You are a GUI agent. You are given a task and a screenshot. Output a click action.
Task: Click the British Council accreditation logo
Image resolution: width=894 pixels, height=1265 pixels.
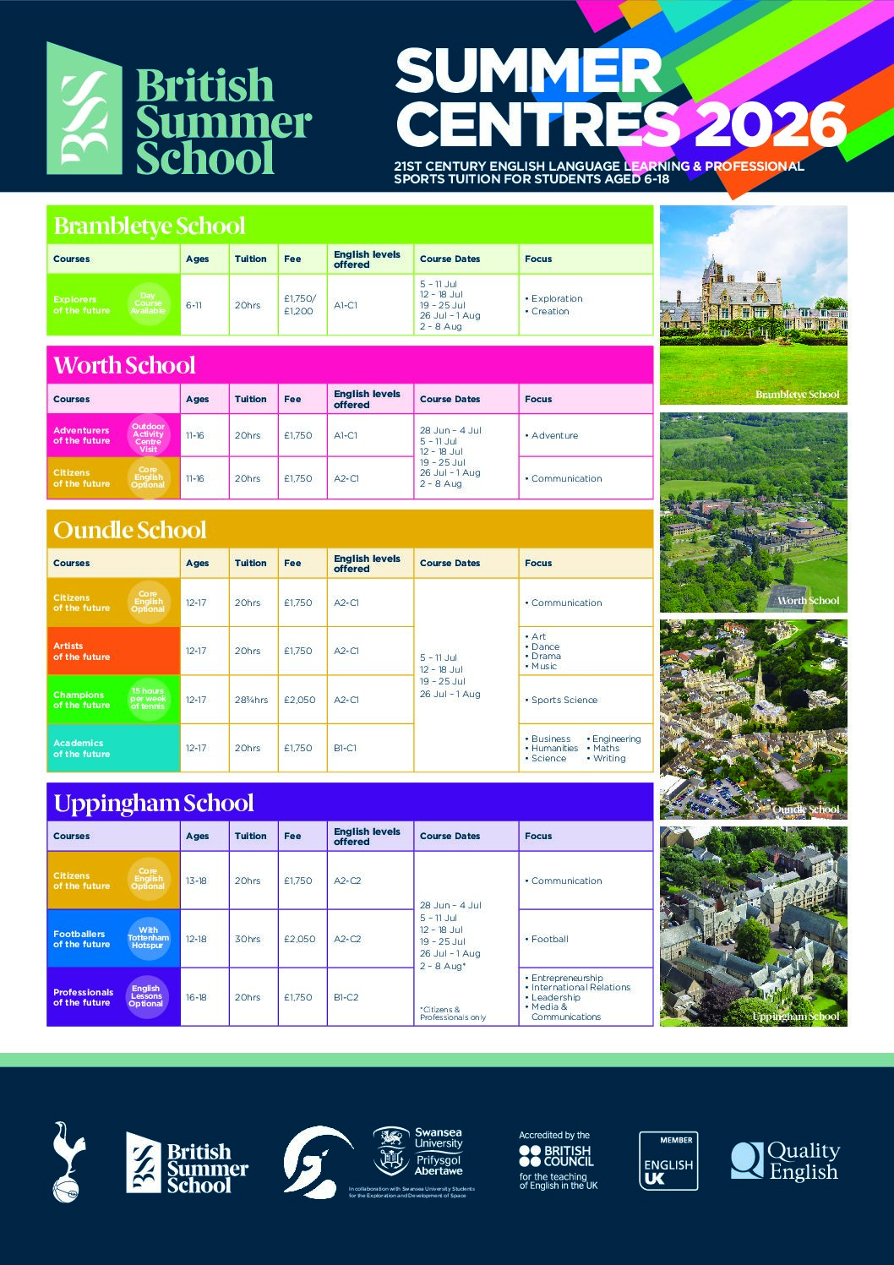[557, 1162]
